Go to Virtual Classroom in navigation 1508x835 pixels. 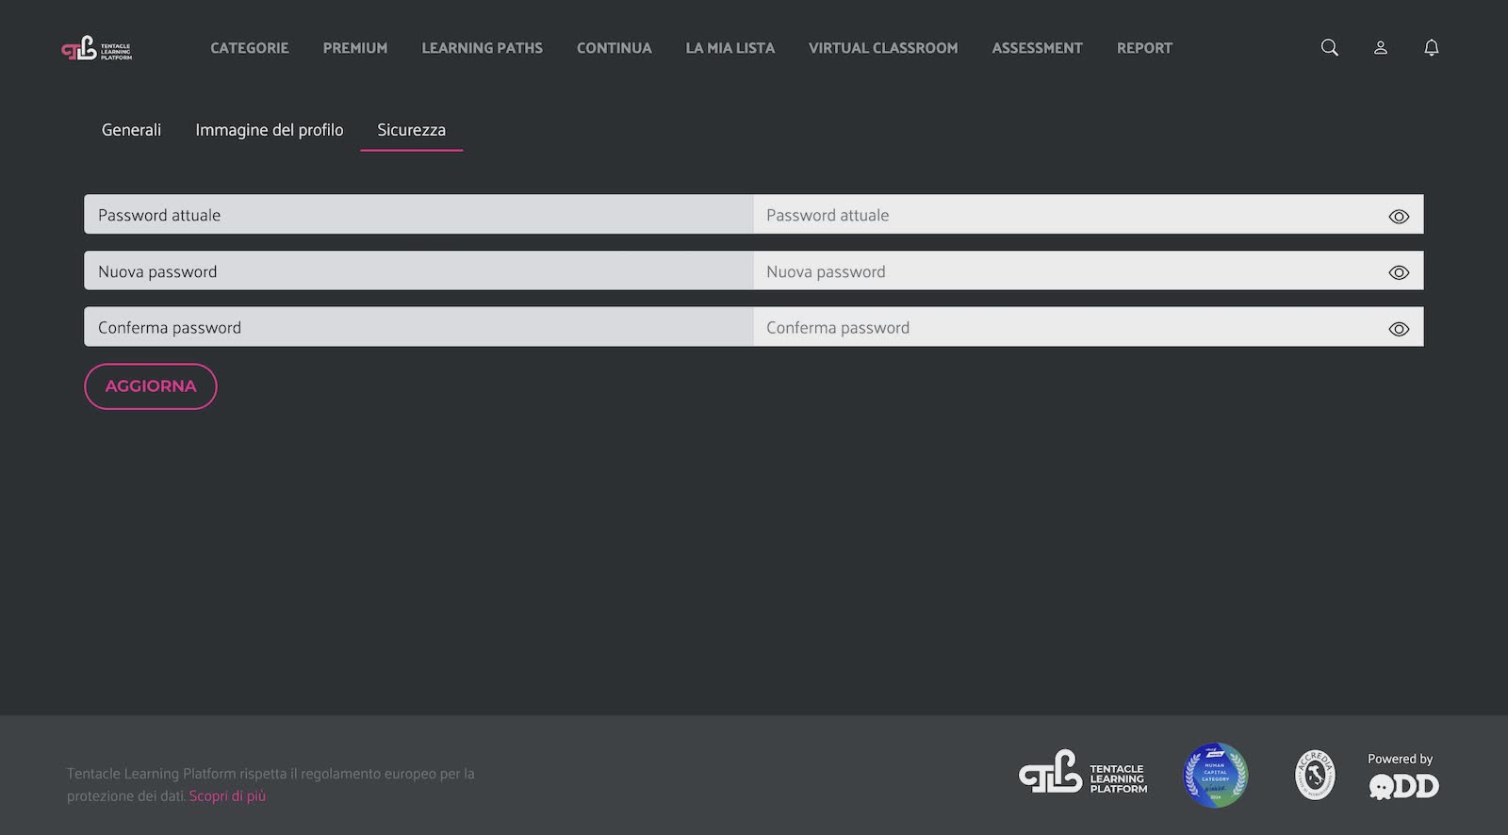point(882,48)
